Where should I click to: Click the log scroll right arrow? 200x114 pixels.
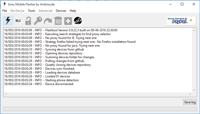click(x=190, y=94)
